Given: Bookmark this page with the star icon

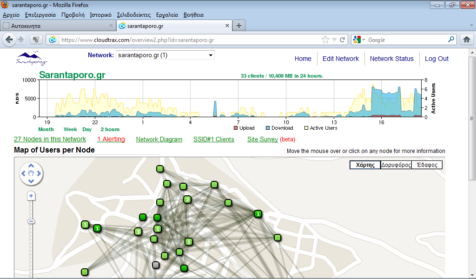Looking at the screenshot, I should pos(325,40).
